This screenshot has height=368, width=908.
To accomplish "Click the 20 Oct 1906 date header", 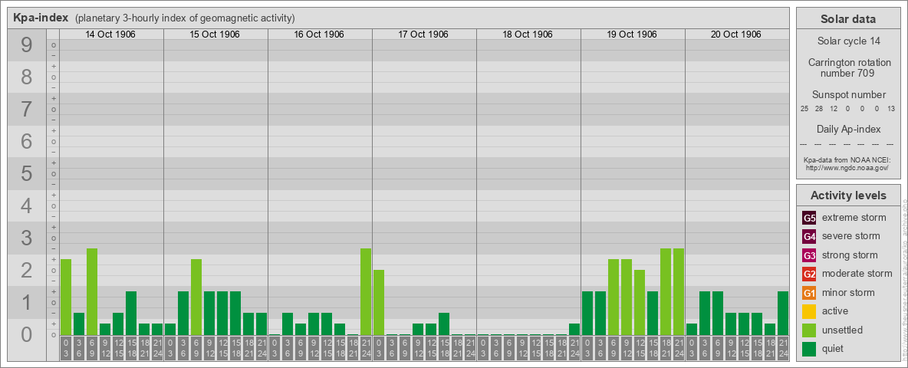I will pyautogui.click(x=736, y=34).
